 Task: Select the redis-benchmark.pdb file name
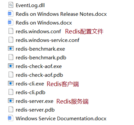pos(41,58)
